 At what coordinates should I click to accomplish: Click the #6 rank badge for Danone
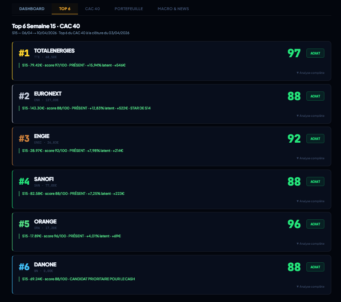24,267
